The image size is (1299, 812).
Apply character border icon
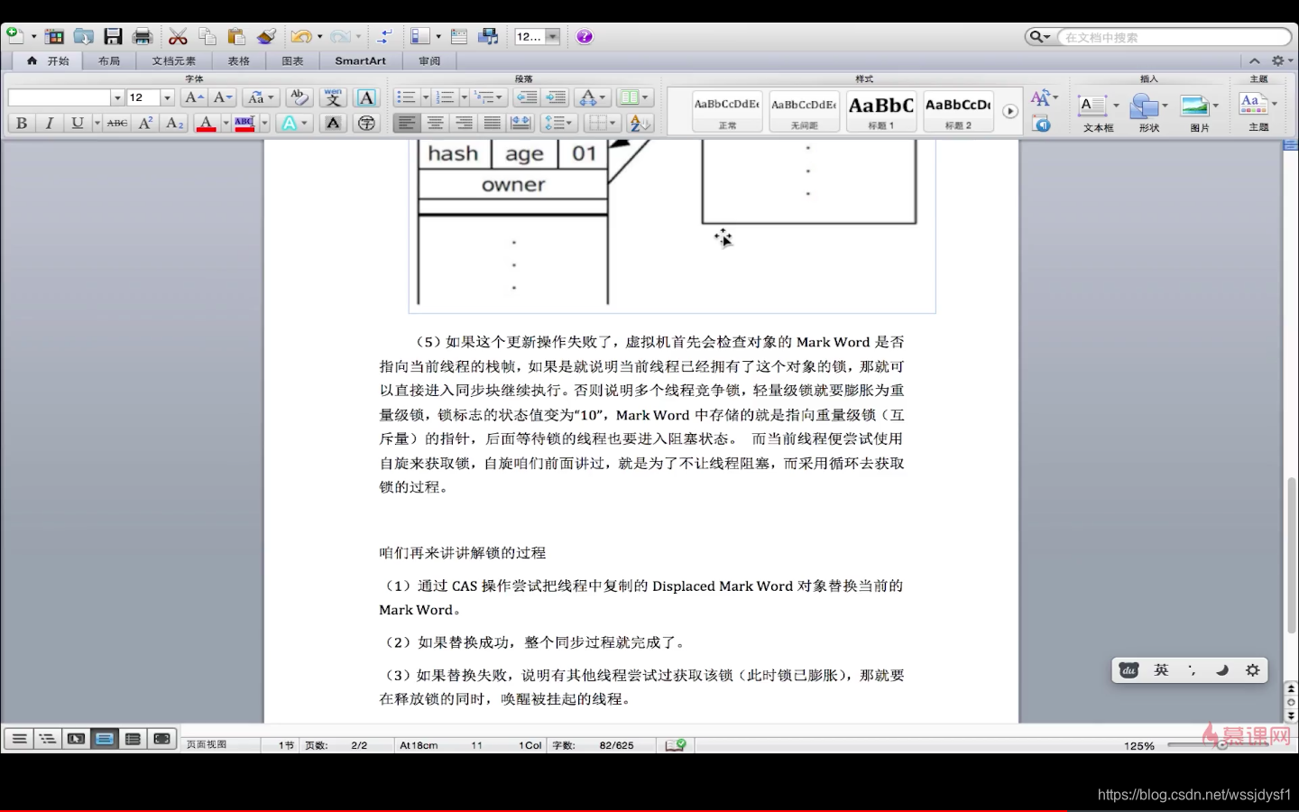coord(366,97)
